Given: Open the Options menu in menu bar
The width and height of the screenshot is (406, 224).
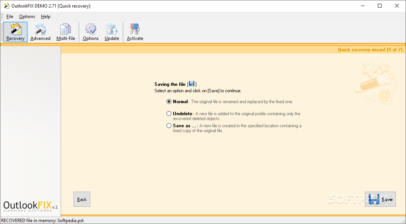Looking at the screenshot, I should 27,17.
